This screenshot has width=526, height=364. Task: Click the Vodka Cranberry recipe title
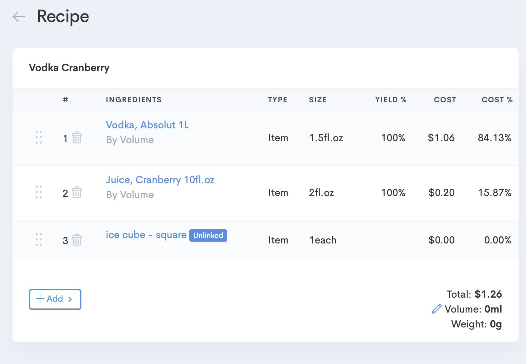point(69,68)
